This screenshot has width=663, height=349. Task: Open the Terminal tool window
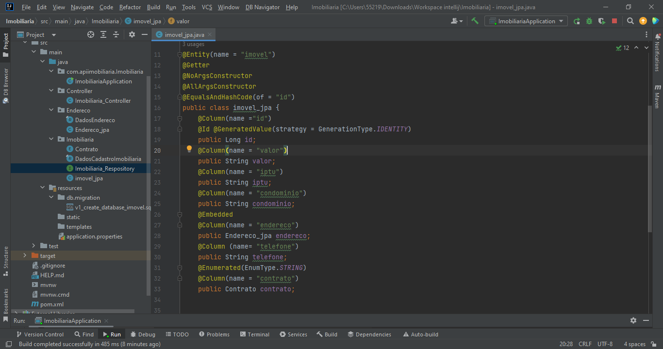point(255,334)
